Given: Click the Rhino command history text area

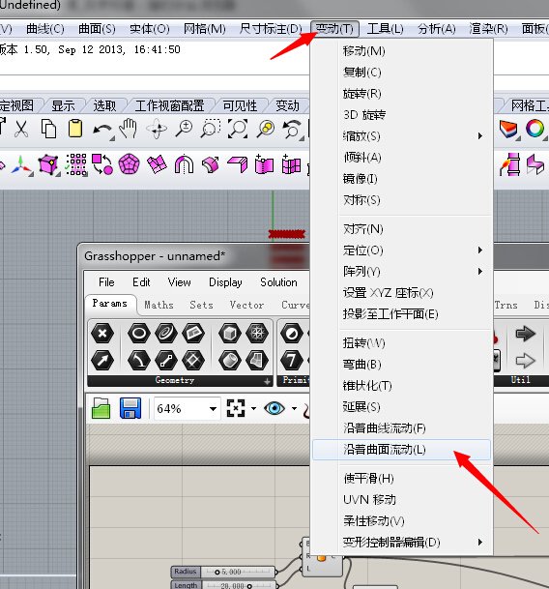Looking at the screenshot, I should (x=154, y=57).
